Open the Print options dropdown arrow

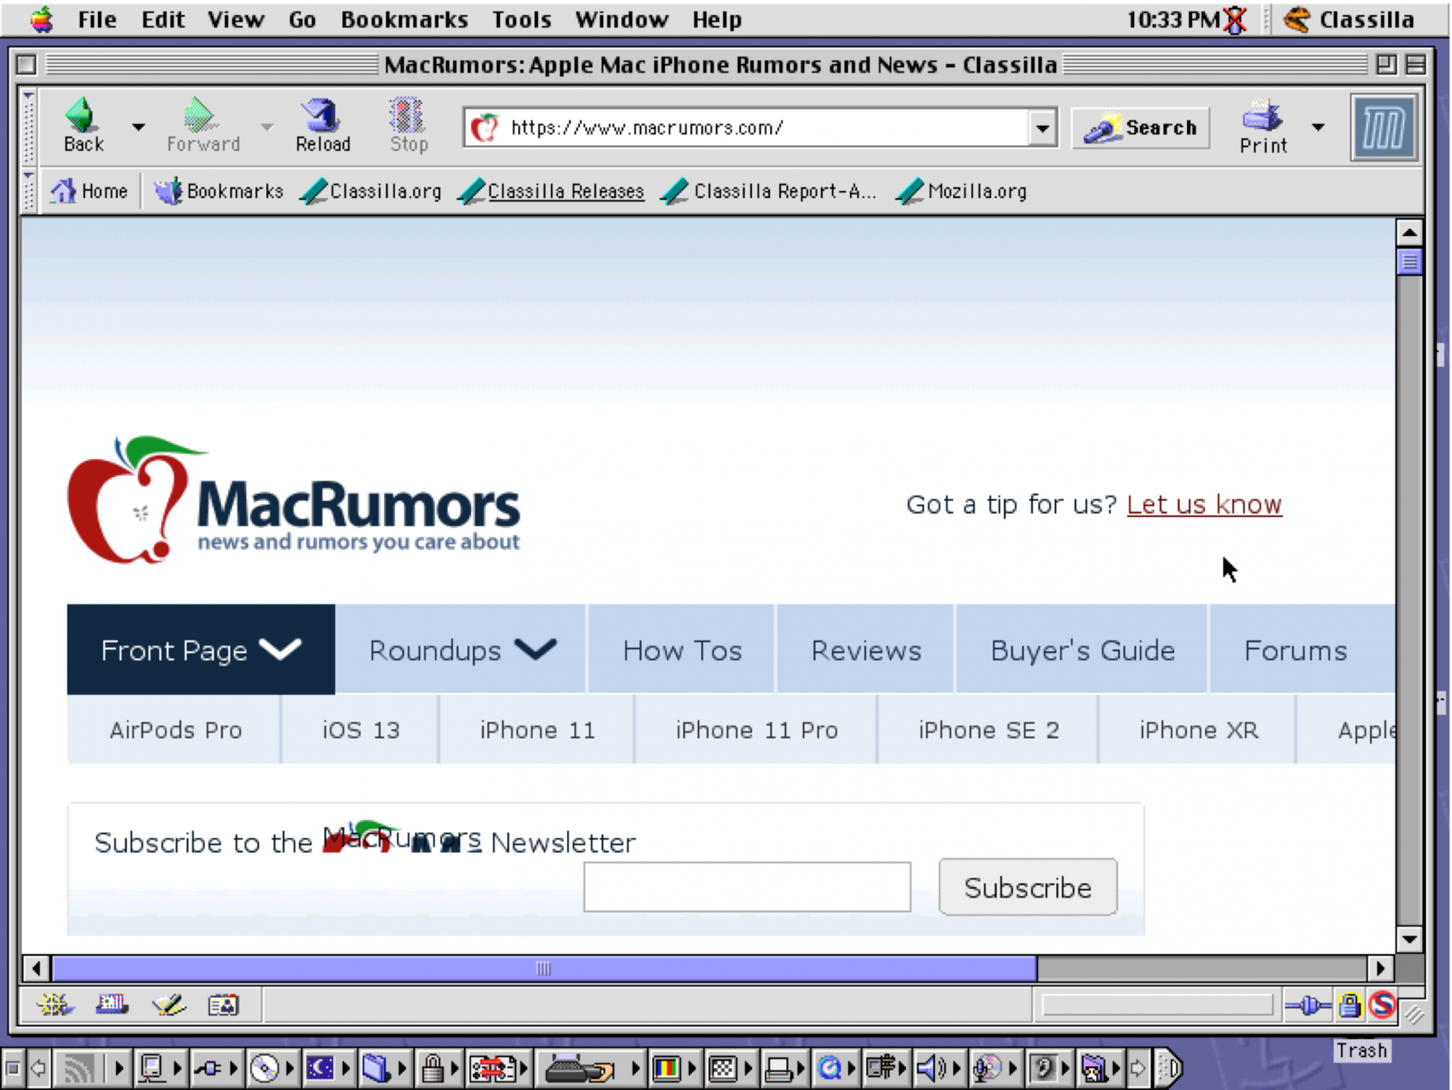[x=1318, y=127]
